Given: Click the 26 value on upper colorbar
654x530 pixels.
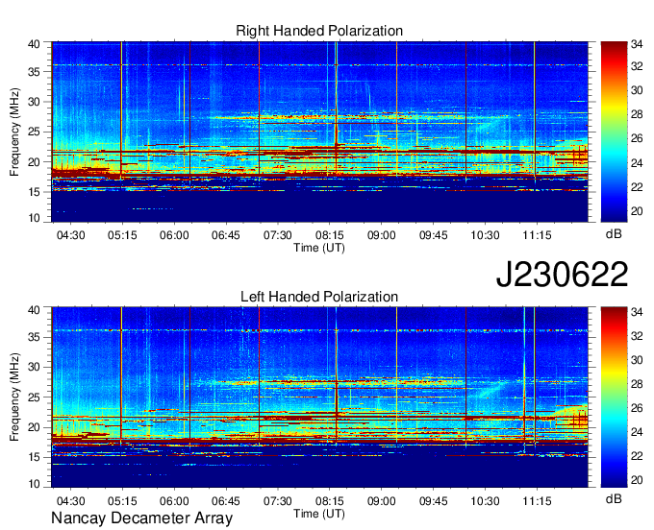Looking at the screenshot, I should 637,138.
